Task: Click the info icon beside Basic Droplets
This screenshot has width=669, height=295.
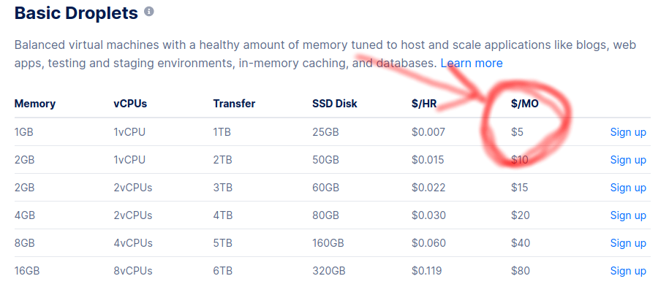Action: pos(149,12)
